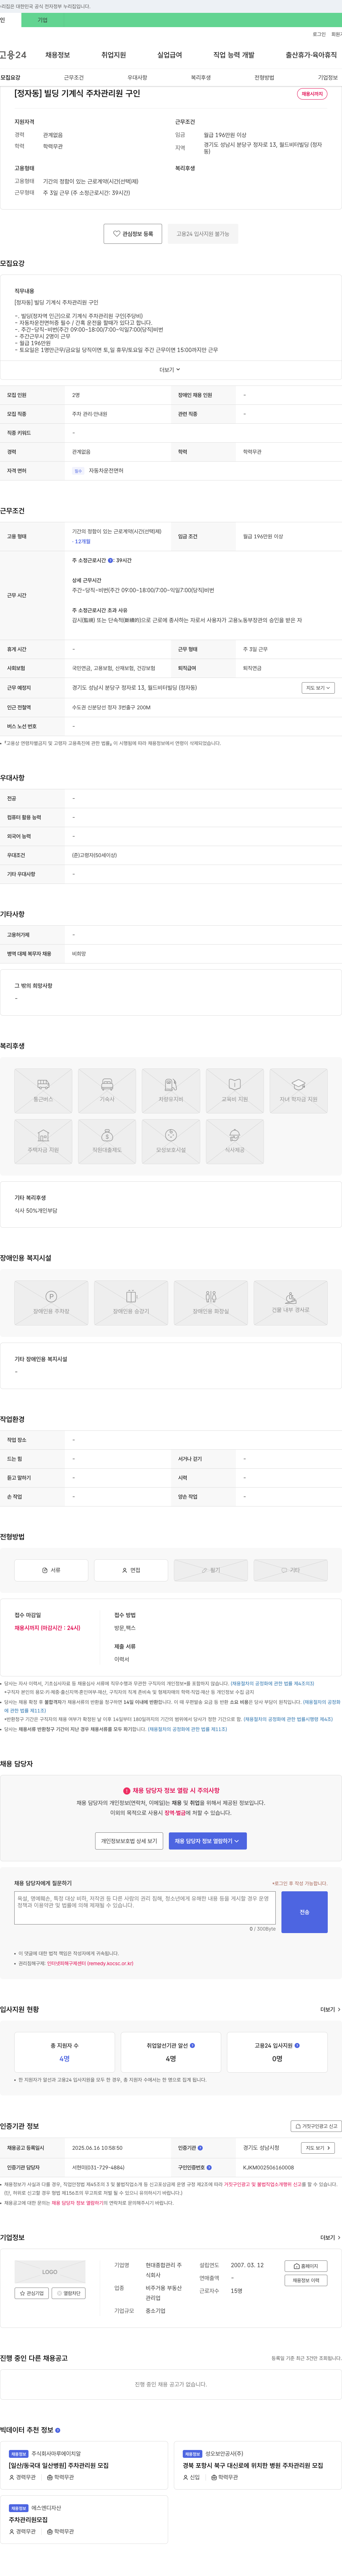Click the 기타 selection method icon tile
Screen dimensions: 342x2576
point(290,1570)
